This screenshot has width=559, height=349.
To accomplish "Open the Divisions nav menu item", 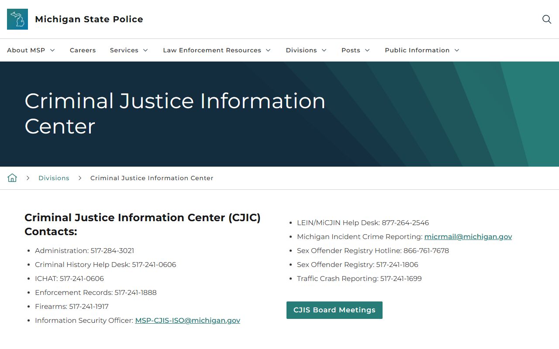I will click(301, 50).
